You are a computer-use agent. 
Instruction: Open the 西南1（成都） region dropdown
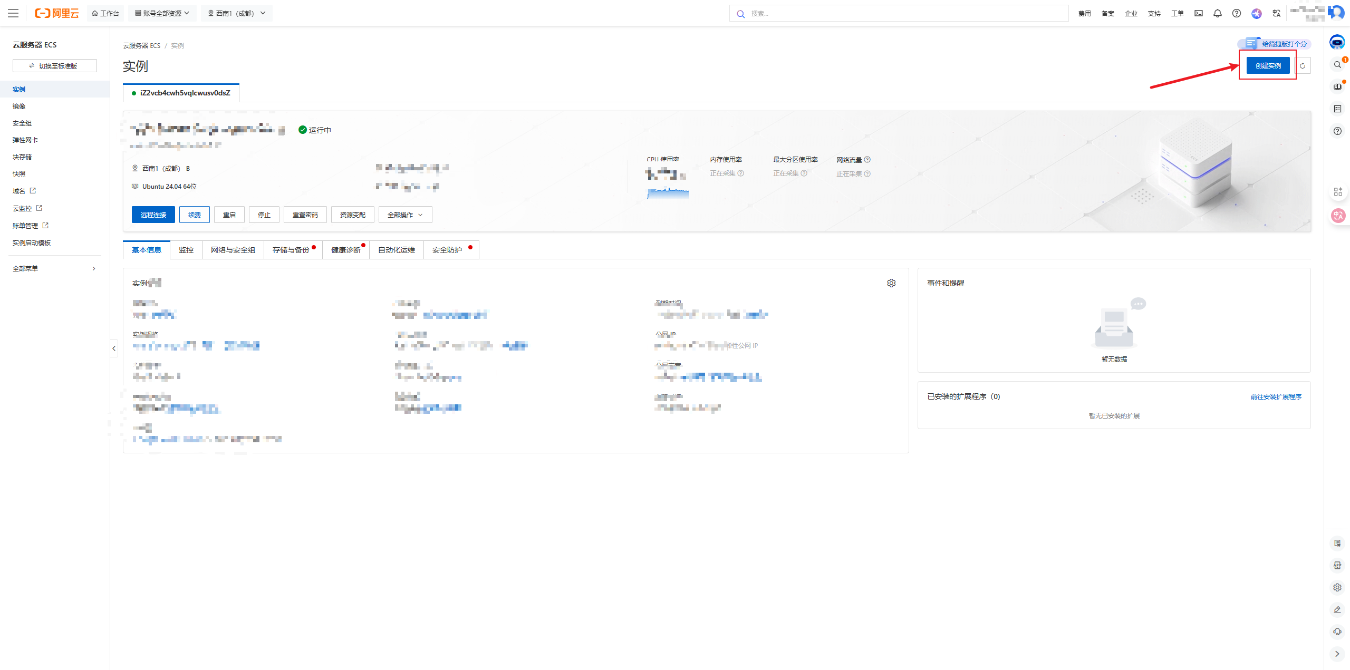(x=237, y=13)
